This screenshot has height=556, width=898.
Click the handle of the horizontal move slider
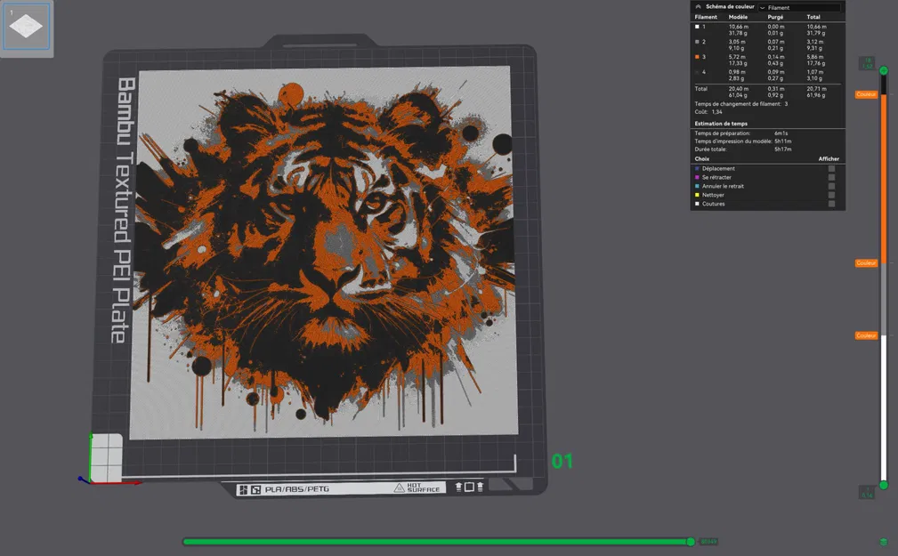[x=691, y=542]
